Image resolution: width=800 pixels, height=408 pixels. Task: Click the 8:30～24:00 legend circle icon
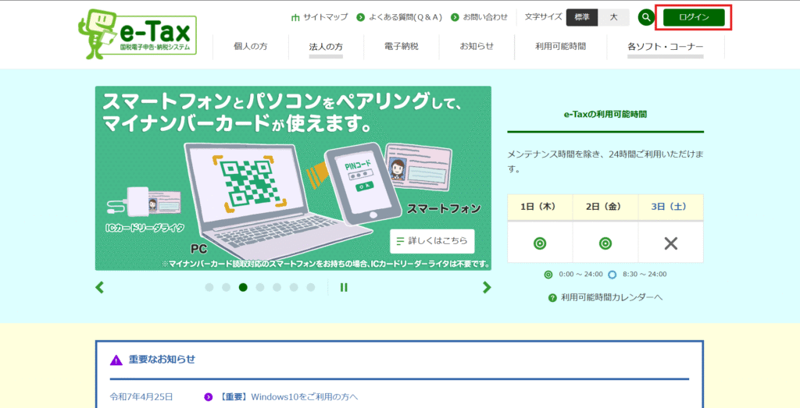612,275
